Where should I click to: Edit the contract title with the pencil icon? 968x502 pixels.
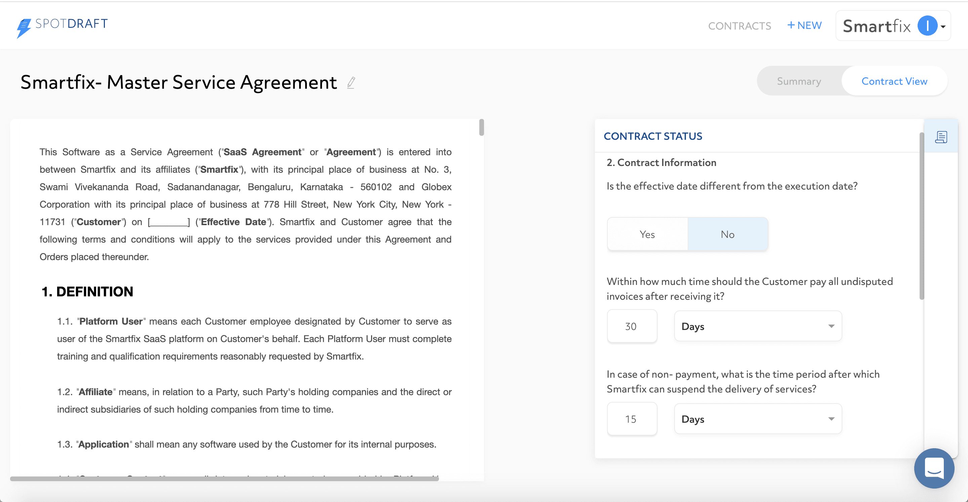coord(351,83)
